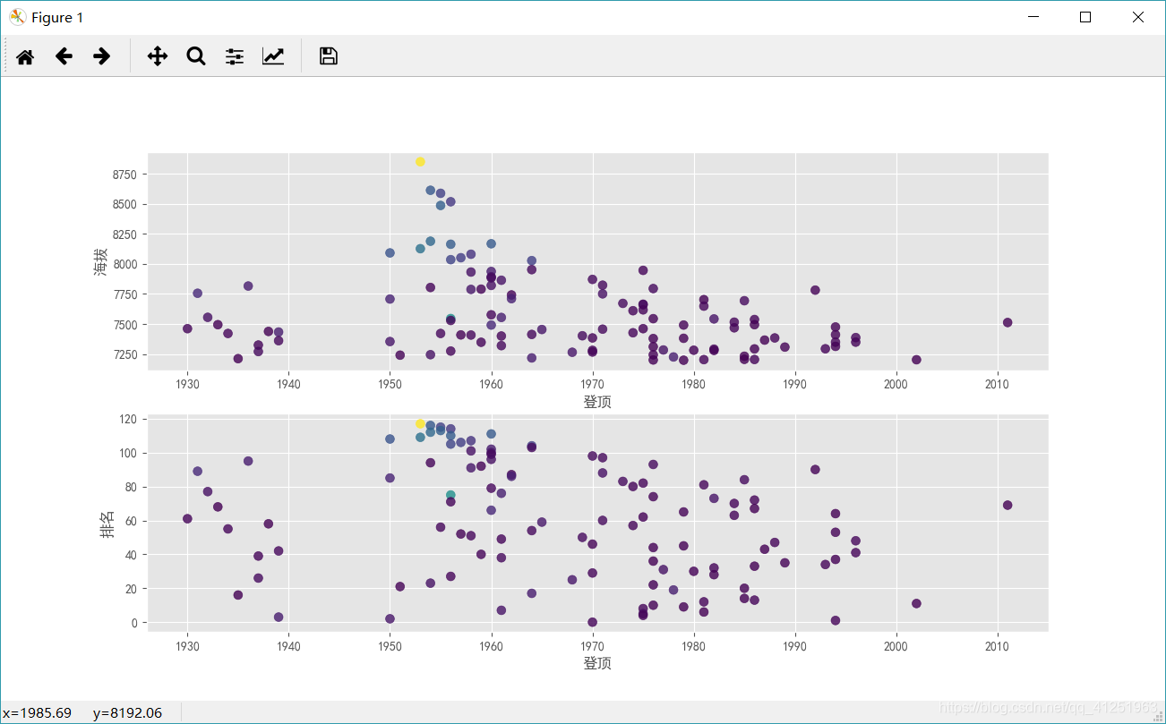
Task: Go forward to next view arrow
Action: click(x=102, y=56)
